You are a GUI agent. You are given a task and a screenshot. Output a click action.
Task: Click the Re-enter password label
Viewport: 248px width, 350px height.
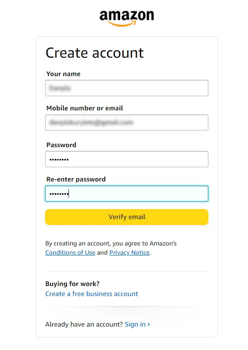pyautogui.click(x=76, y=179)
